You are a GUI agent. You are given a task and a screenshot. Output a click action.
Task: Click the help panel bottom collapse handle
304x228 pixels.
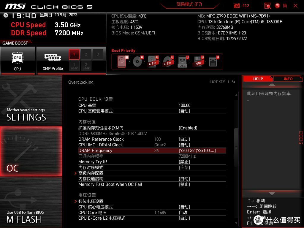[272, 193]
